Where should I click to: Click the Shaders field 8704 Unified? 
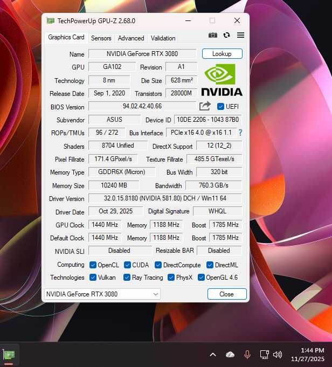pos(118,146)
